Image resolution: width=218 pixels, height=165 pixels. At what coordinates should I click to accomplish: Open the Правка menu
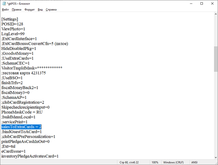tap(16, 9)
